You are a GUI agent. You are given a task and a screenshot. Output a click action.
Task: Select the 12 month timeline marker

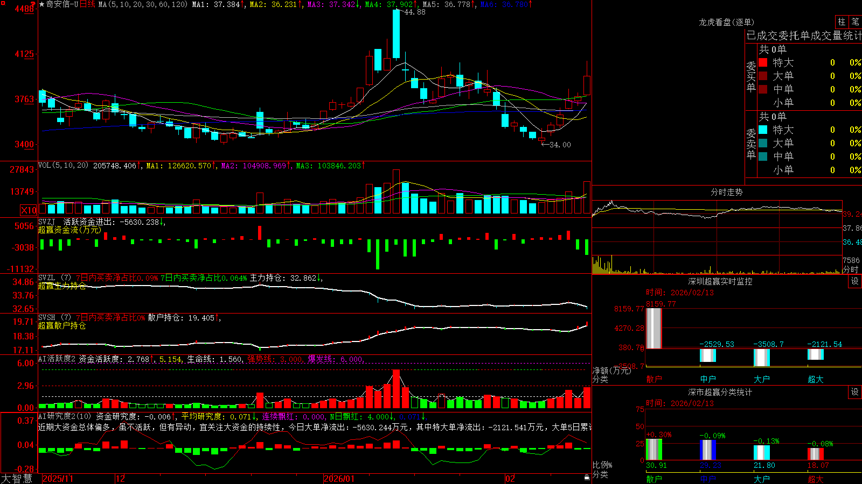pyautogui.click(x=121, y=479)
